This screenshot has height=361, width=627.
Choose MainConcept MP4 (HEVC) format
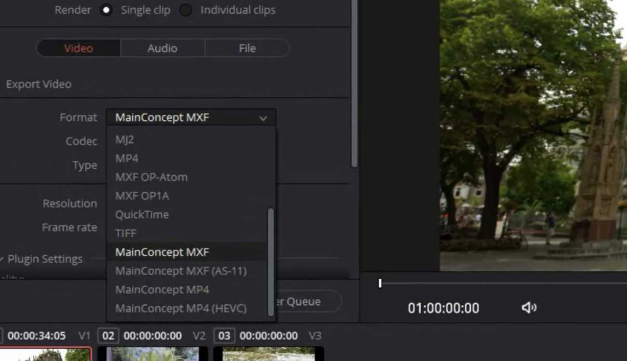tap(187, 308)
